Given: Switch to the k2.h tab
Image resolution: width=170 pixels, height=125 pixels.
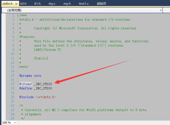Looking at the screenshot, I should 24,4.
